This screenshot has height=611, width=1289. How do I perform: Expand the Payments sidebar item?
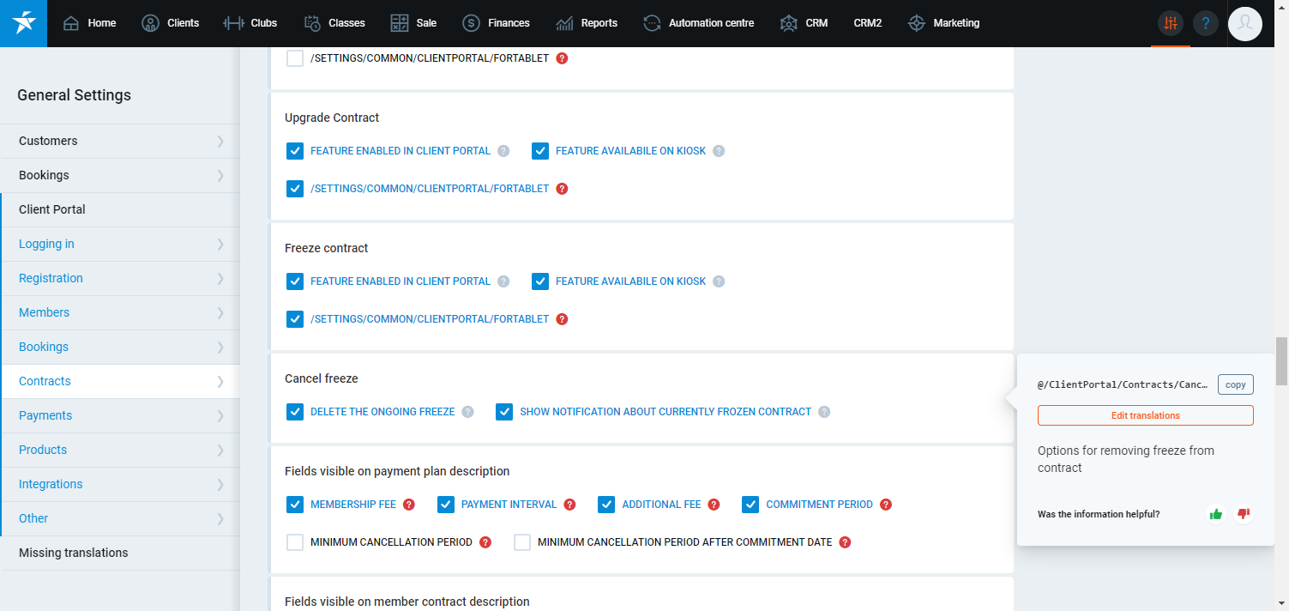pyautogui.click(x=120, y=415)
